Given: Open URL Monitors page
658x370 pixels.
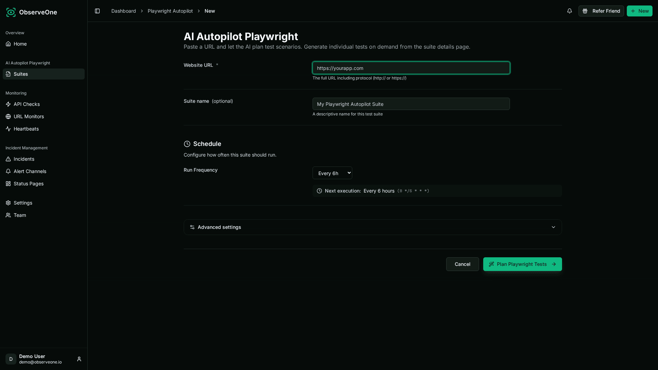Looking at the screenshot, I should [x=44, y=116].
